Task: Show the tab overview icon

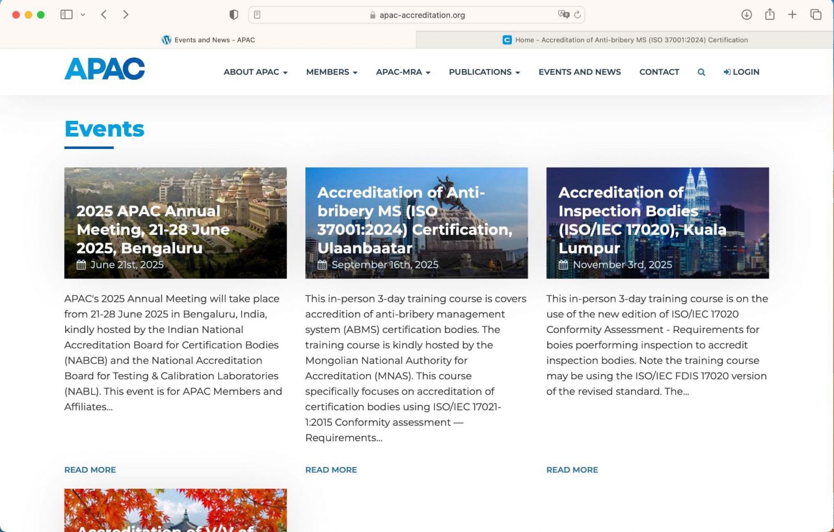Action: [816, 15]
